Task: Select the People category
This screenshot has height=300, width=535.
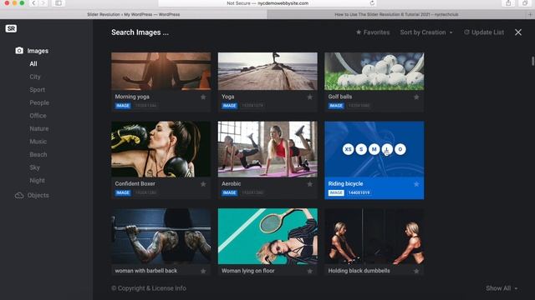Action: click(39, 102)
